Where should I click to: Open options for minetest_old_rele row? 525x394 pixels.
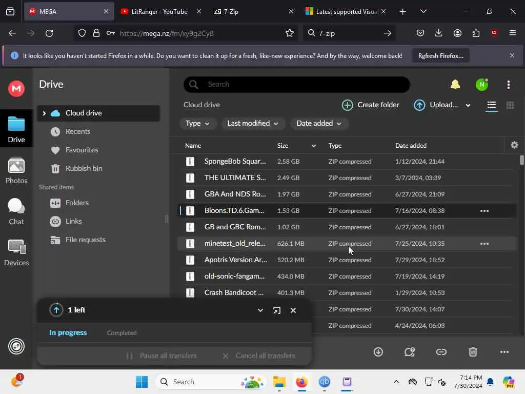tap(484, 244)
